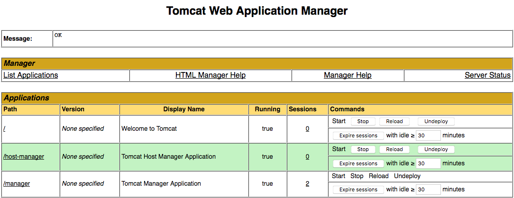Undeploy the Welcome to Tomcat application
This screenshot has height=198, width=514.
(x=436, y=121)
